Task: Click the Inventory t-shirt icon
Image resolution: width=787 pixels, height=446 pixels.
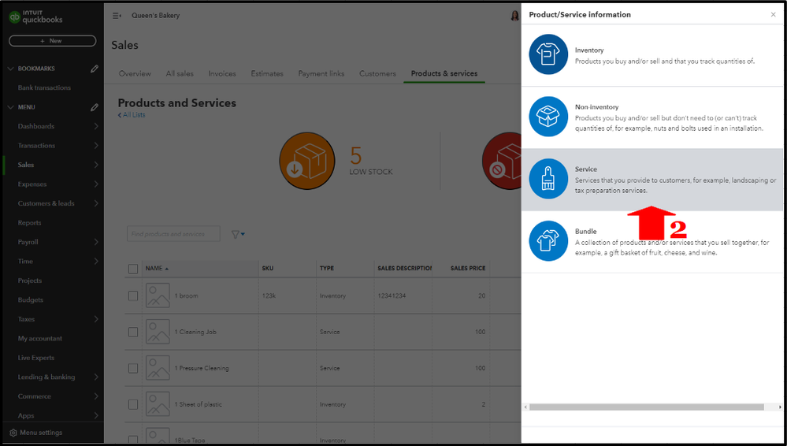Action: point(548,54)
